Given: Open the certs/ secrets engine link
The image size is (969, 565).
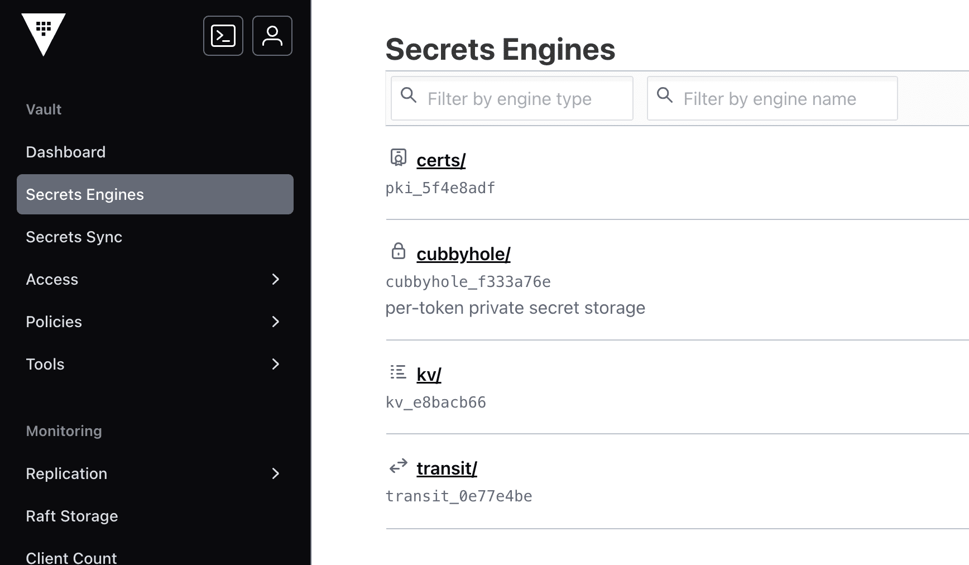Looking at the screenshot, I should coord(441,160).
